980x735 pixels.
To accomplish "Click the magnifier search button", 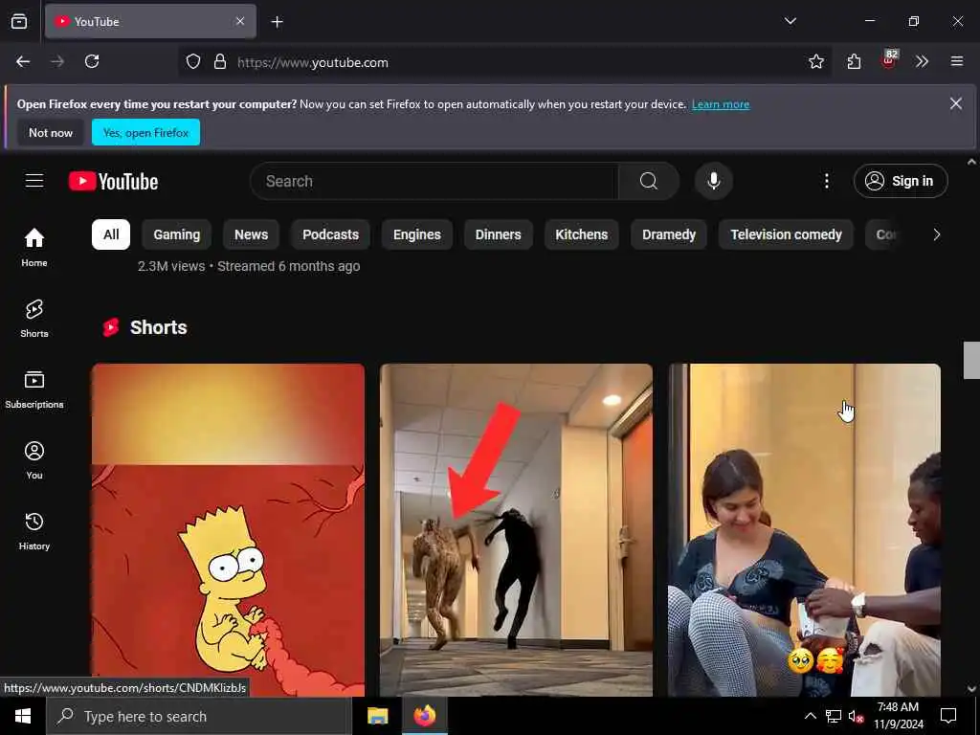I will coord(649,181).
